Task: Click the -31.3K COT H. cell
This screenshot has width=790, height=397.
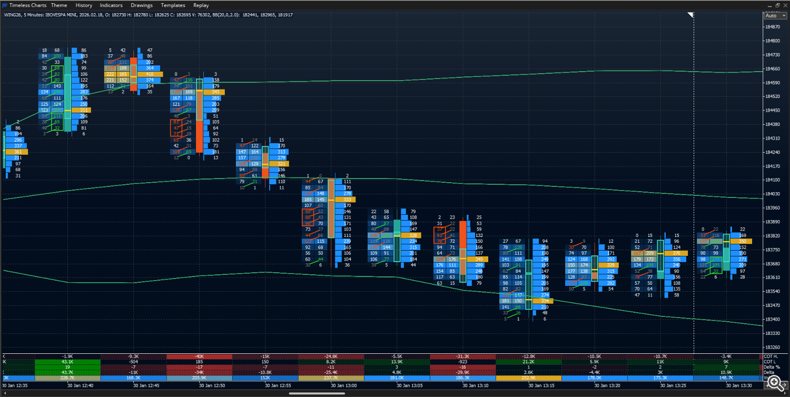Action: pyautogui.click(x=463, y=356)
